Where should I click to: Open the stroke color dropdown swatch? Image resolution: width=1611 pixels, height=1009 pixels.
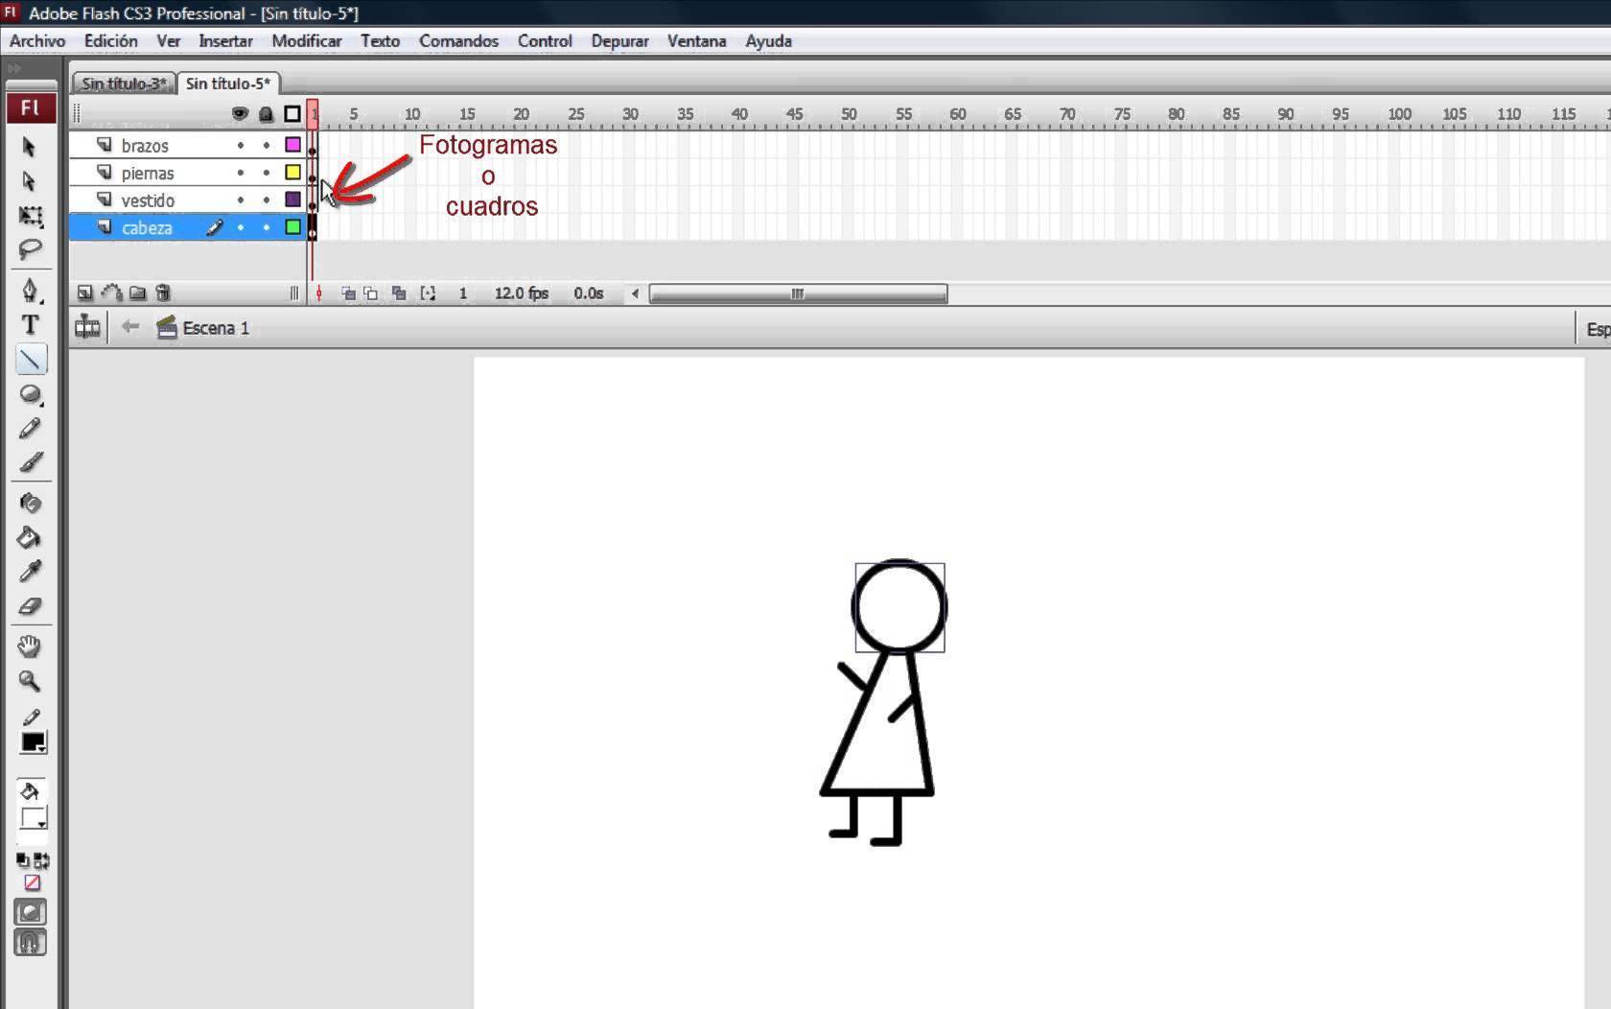coord(34,742)
